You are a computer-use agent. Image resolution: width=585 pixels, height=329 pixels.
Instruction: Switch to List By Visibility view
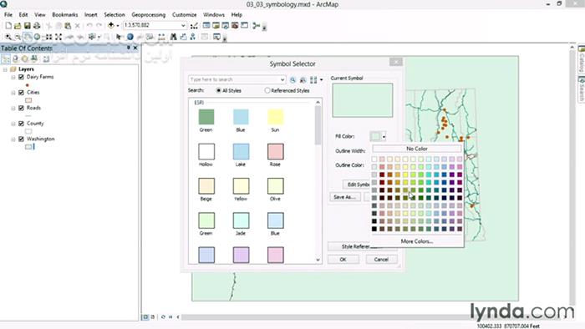25,59
